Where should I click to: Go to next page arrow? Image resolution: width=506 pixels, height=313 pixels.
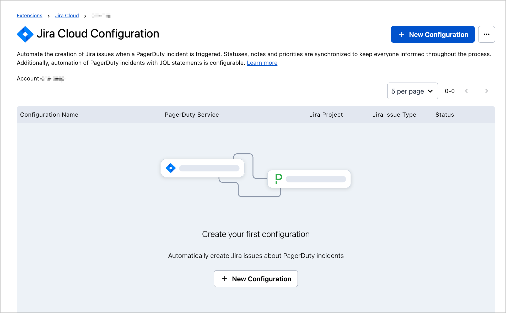pyautogui.click(x=486, y=91)
